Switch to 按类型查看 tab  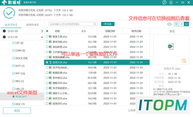(x=11, y=25)
